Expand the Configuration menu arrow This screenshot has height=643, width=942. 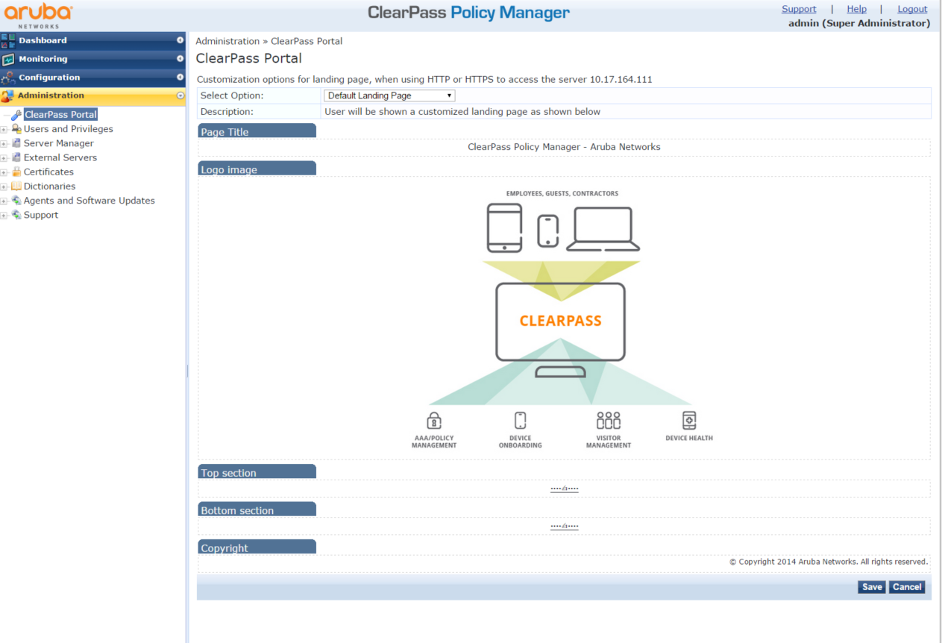(180, 77)
